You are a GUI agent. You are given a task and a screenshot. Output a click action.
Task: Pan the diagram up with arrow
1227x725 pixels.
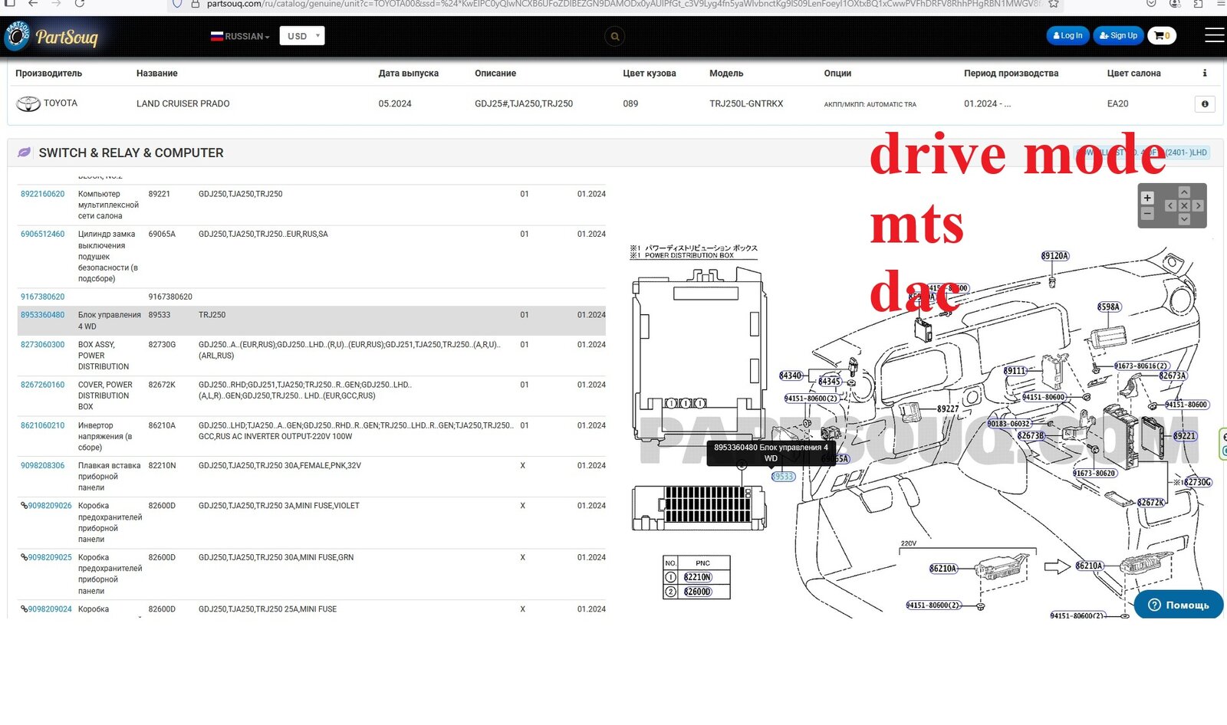click(1184, 192)
